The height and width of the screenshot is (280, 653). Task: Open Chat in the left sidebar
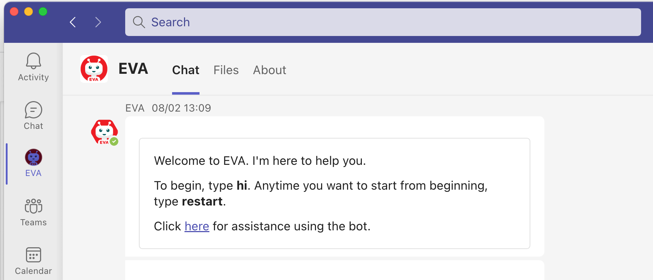point(33,116)
